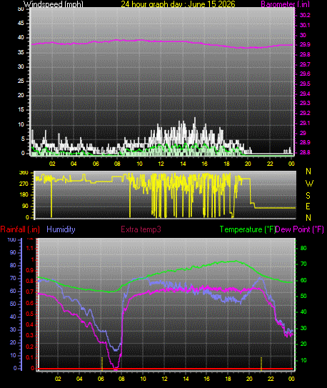
Task: Click the rainfall axis value 0.5
Action: (x=30, y=314)
